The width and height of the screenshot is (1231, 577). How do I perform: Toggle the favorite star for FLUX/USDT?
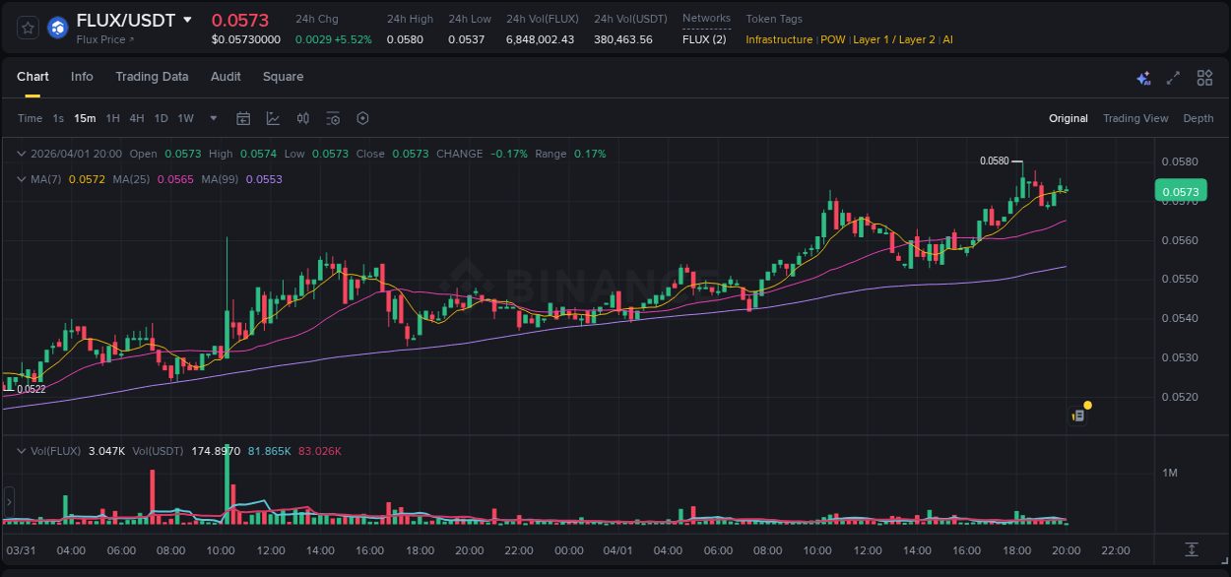coord(27,28)
